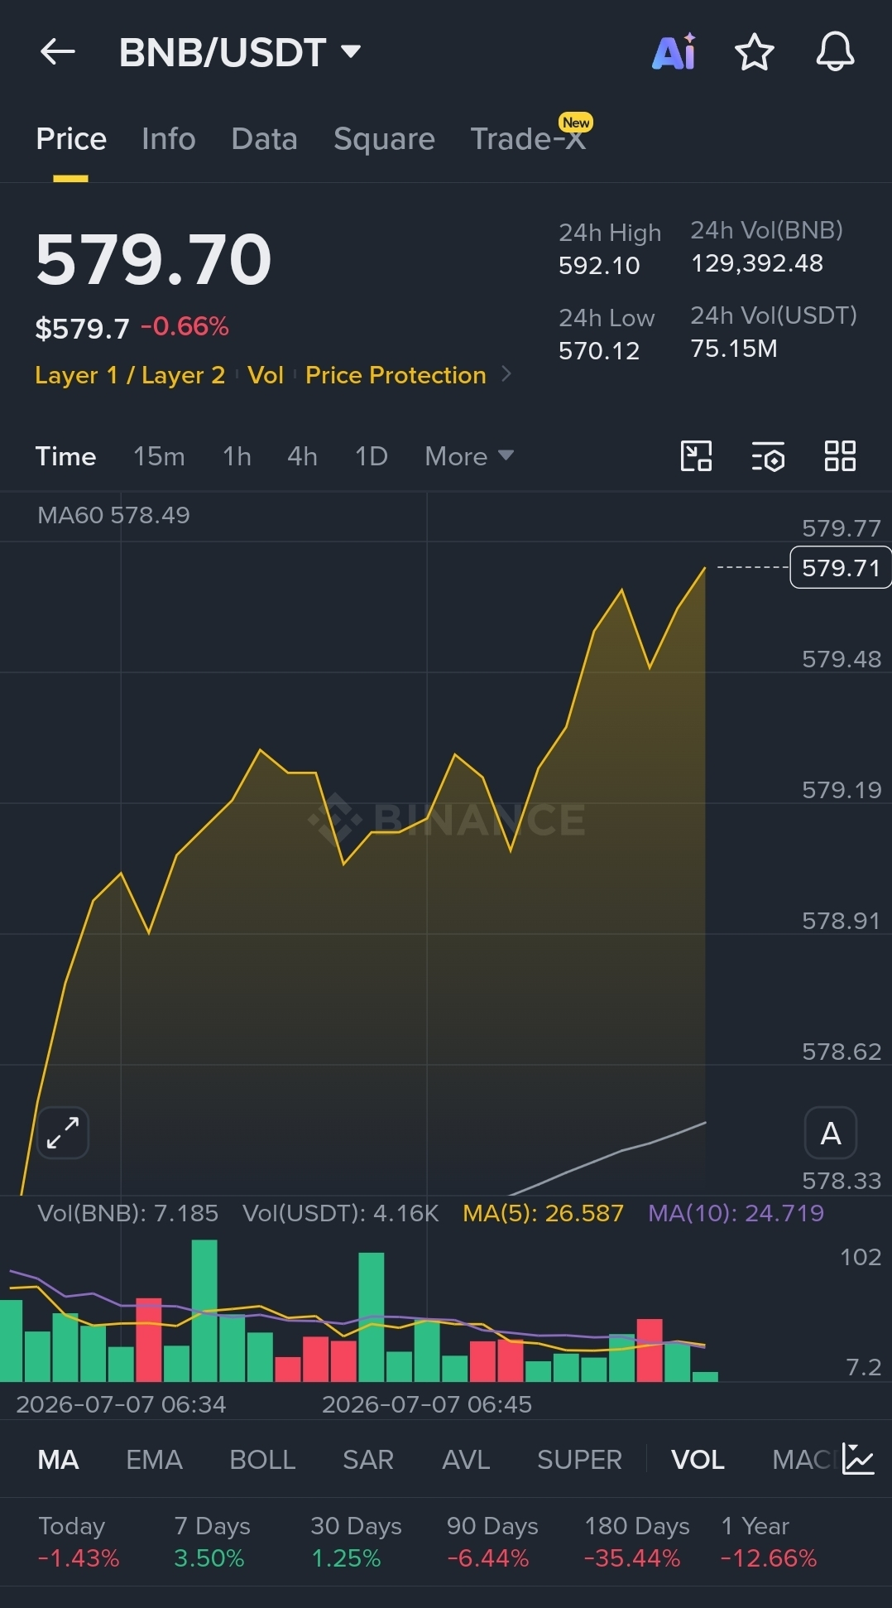
Task: Open the Trade-X tab
Action: tap(528, 139)
